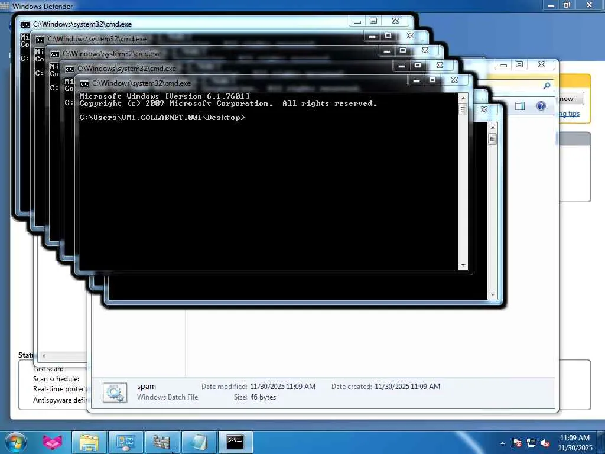Click the 'Windows Batch File' type label
Screen dimensions: 605x454
pos(167,397)
